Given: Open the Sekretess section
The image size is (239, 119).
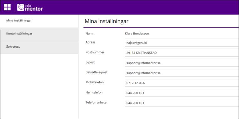Looking at the screenshot, I should (39, 47).
